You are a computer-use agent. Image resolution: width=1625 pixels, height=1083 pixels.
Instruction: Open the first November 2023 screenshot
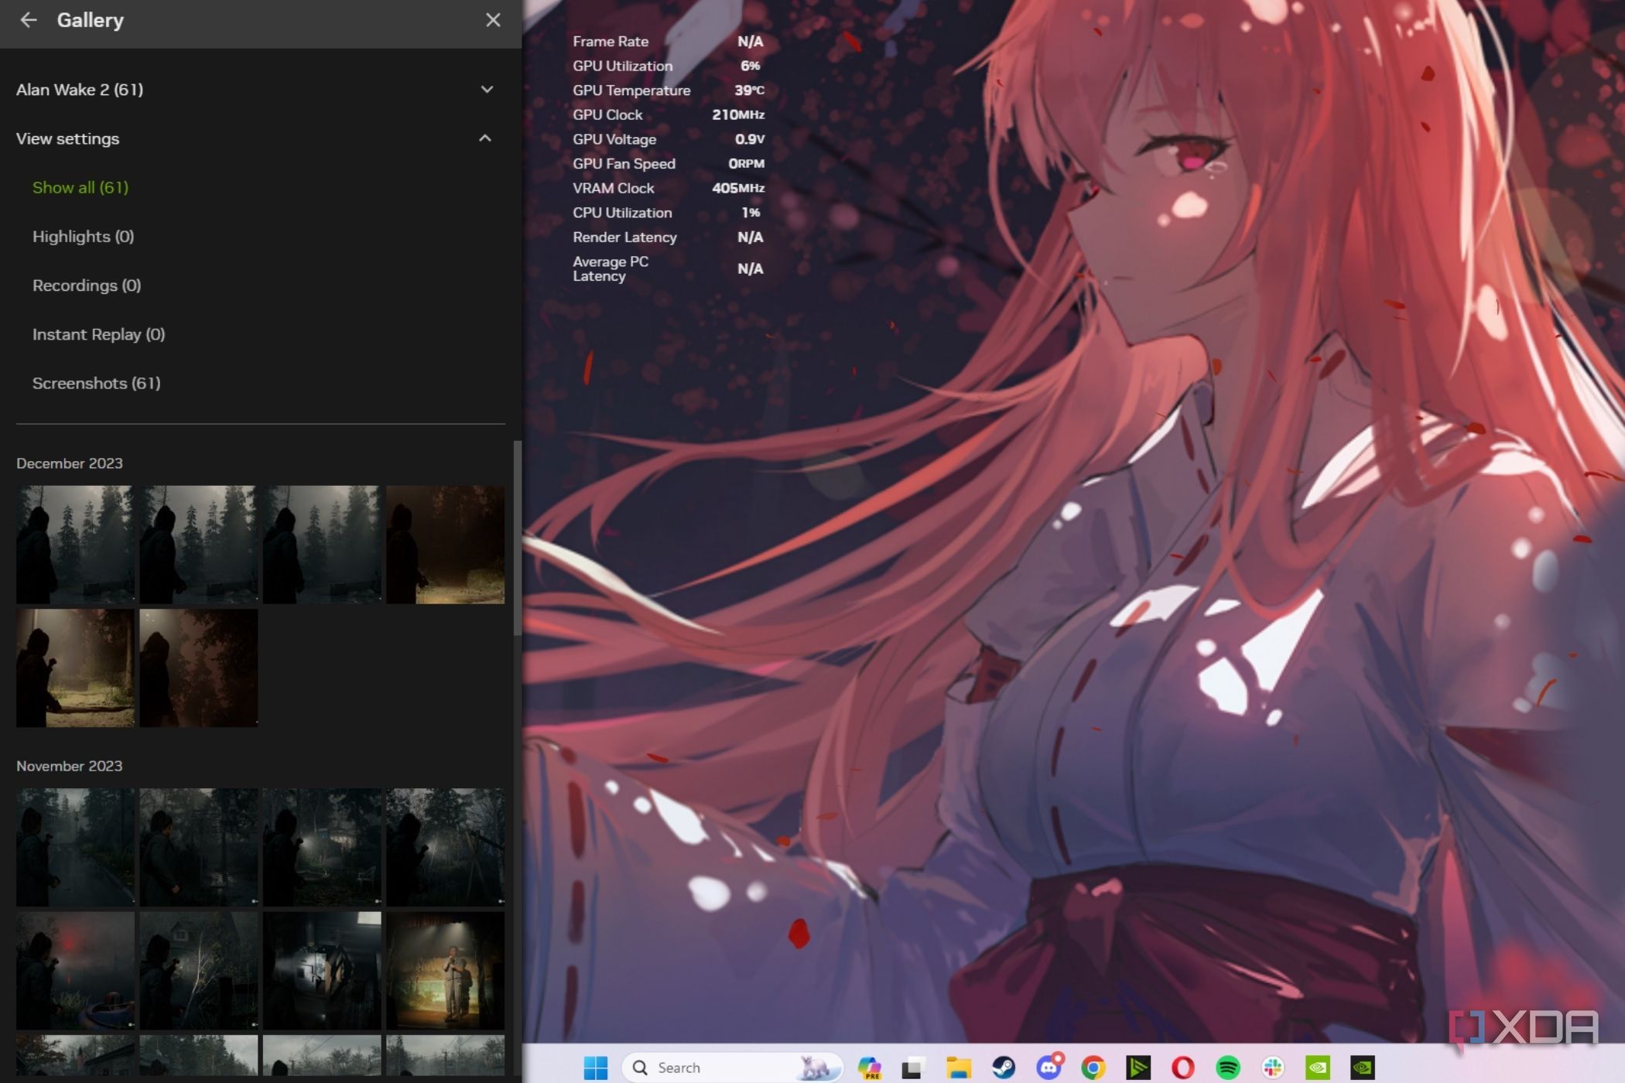(75, 847)
